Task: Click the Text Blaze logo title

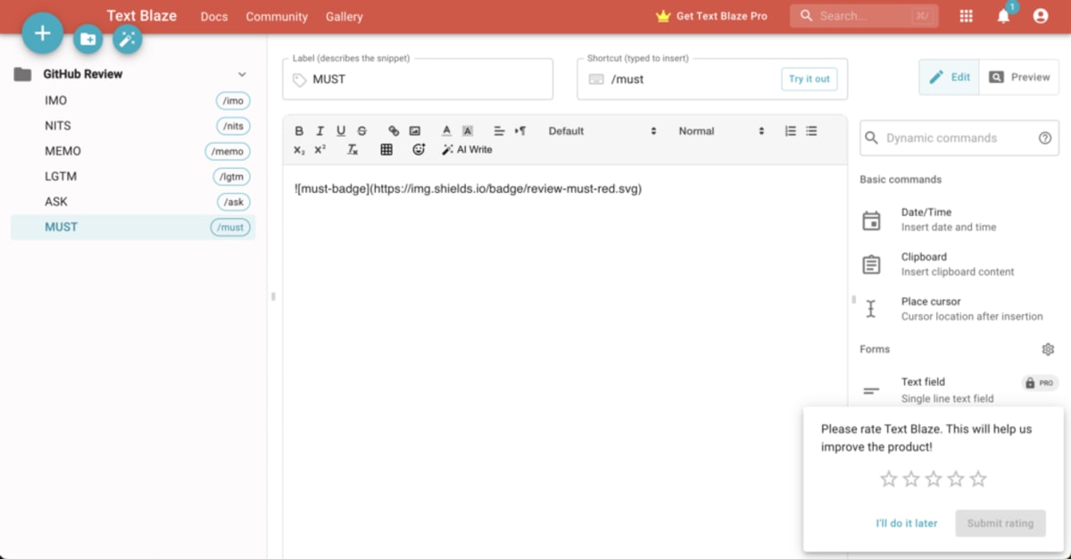Action: pyautogui.click(x=142, y=15)
